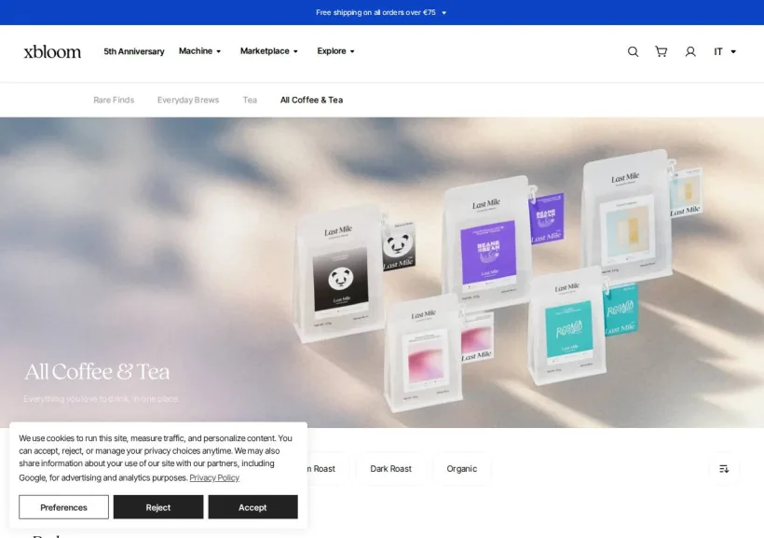Expand the free shipping announcement bar
764x538 pixels.
point(381,12)
